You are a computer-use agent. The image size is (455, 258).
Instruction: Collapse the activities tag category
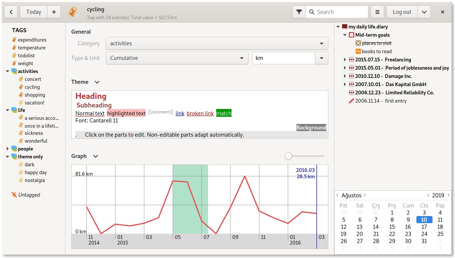pos(7,71)
